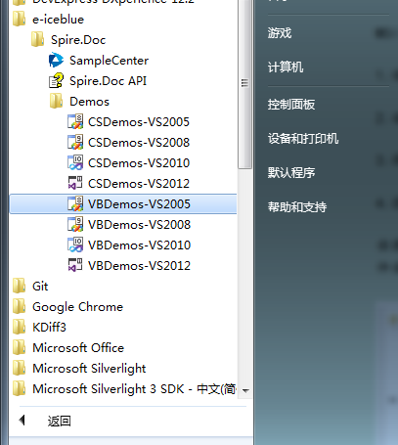
Task: Launch the CSDemos-VS2005 solution icon
Action: (75, 122)
